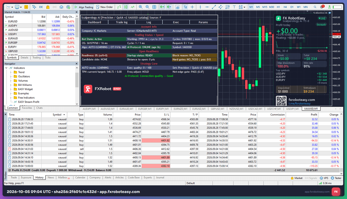Zoom out on the chart
The width and height of the screenshot is (347, 199).
147,7
